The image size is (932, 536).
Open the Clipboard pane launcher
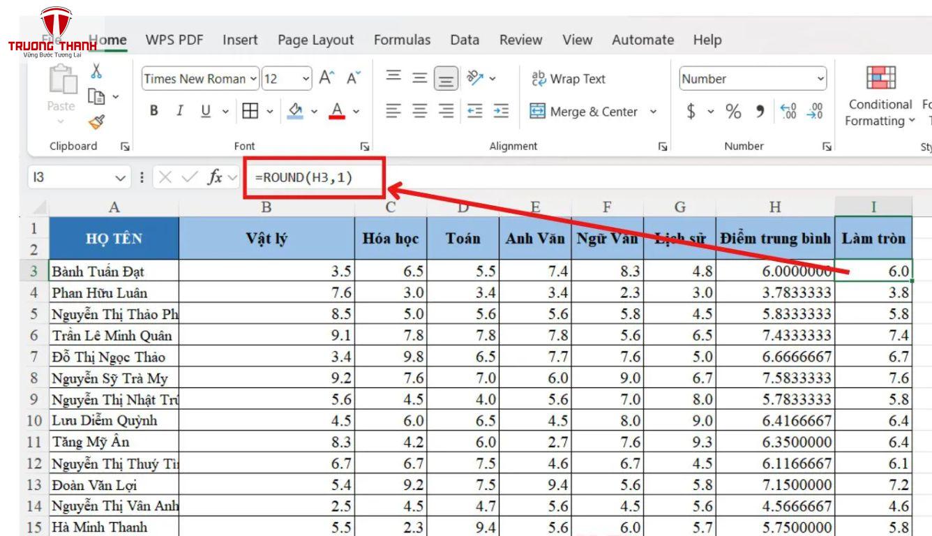[125, 147]
